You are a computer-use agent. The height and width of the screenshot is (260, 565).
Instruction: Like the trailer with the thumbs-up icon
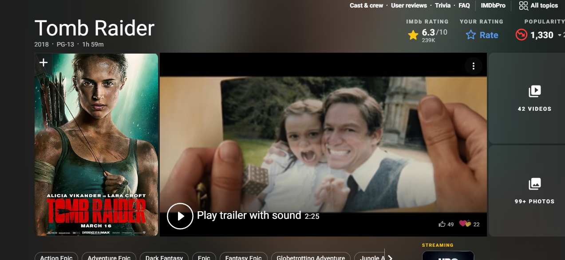[442, 224]
